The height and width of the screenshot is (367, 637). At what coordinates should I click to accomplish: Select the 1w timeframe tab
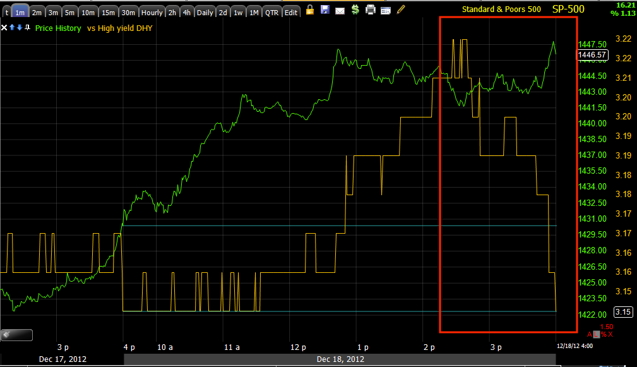(238, 13)
